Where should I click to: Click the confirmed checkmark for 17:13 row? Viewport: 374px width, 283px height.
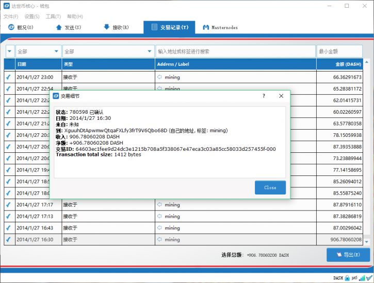tap(9, 216)
